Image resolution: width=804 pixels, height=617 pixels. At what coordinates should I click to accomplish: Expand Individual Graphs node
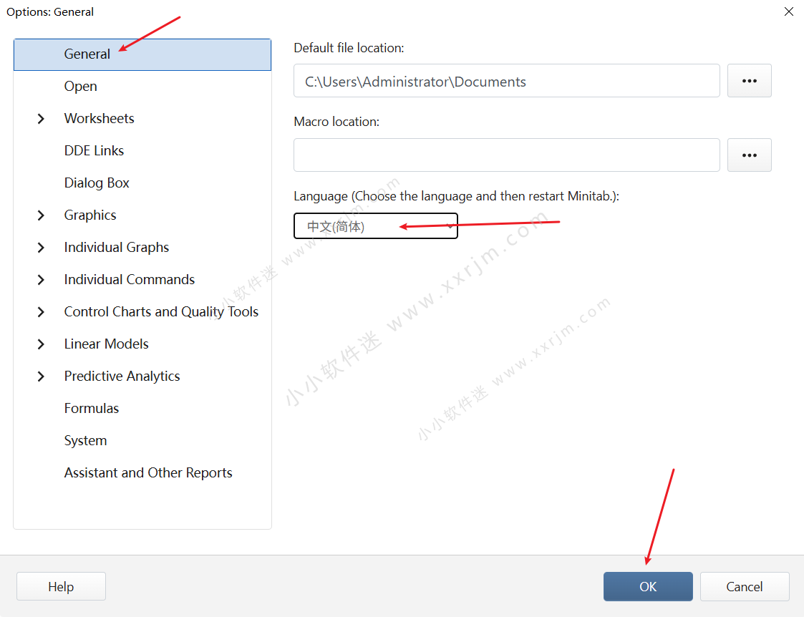point(41,248)
